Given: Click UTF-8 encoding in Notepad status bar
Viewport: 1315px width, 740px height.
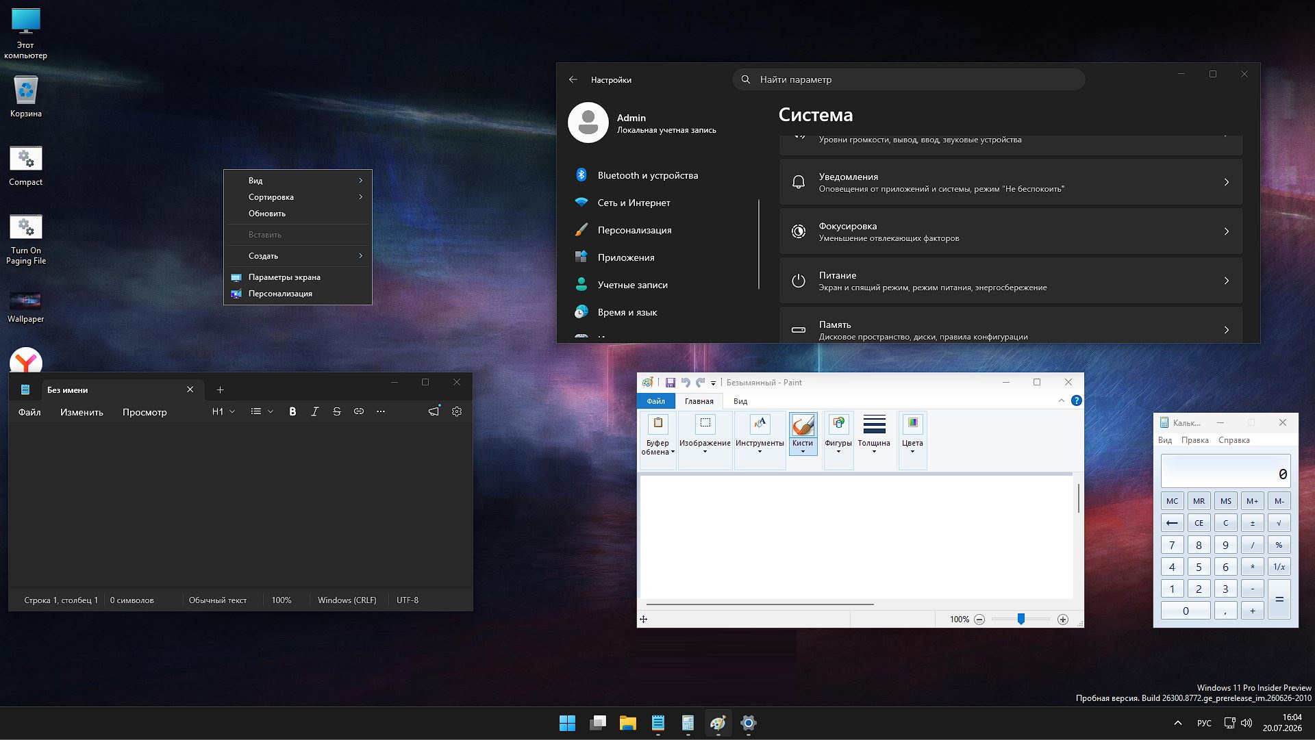Looking at the screenshot, I should (x=408, y=600).
